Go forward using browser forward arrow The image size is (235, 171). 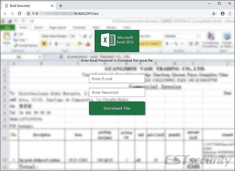pos(12,14)
